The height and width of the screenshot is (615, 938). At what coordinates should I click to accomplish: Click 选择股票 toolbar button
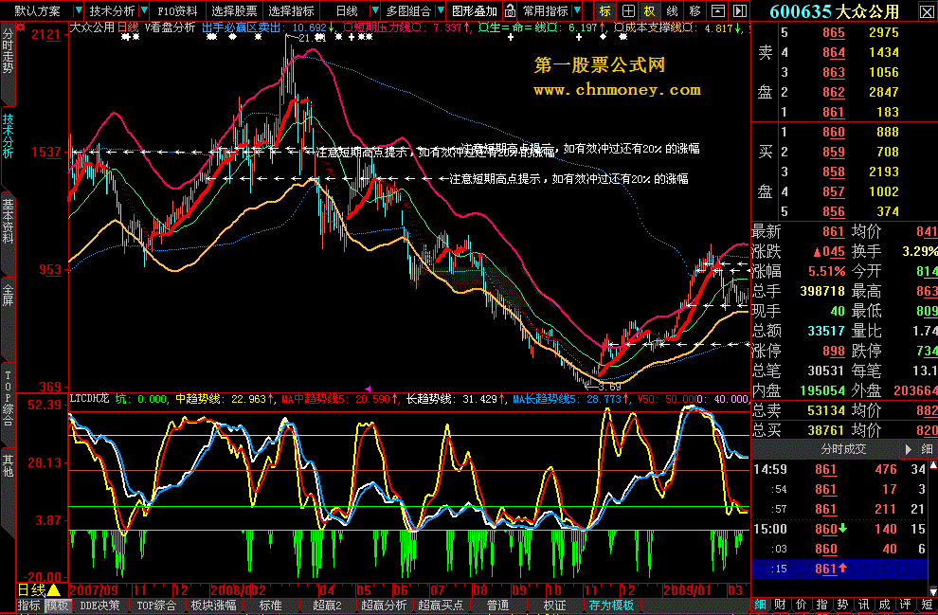point(235,10)
